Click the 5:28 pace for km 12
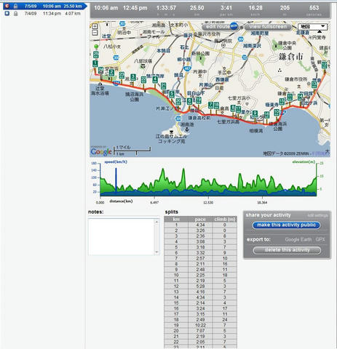The image size is (337, 349). 200,286
